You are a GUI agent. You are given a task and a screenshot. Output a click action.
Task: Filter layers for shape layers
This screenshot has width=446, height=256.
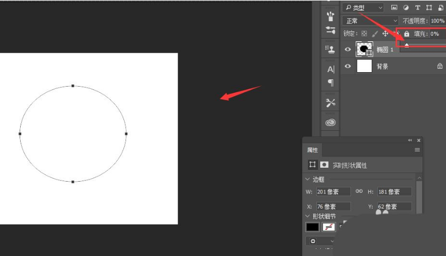pyautogui.click(x=429, y=8)
